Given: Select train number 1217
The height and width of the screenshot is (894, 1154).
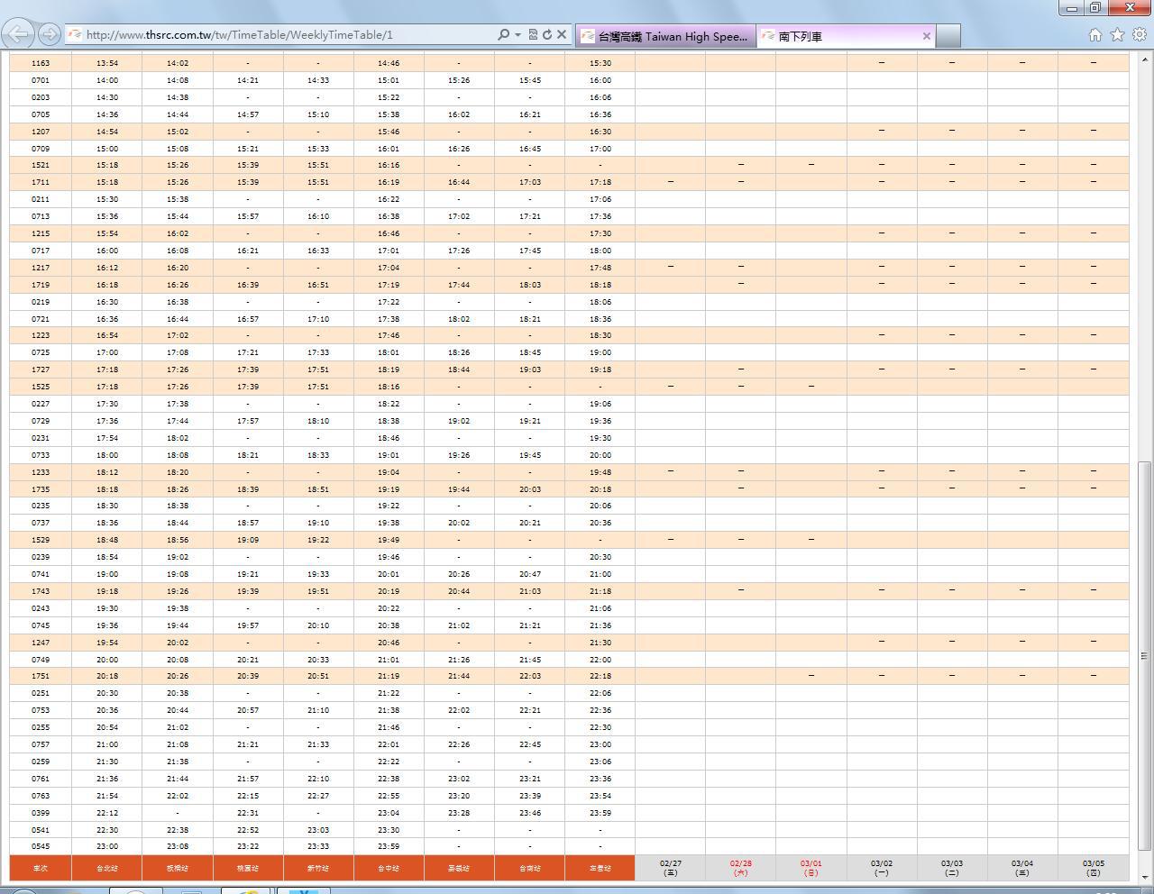Looking at the screenshot, I should coord(41,268).
